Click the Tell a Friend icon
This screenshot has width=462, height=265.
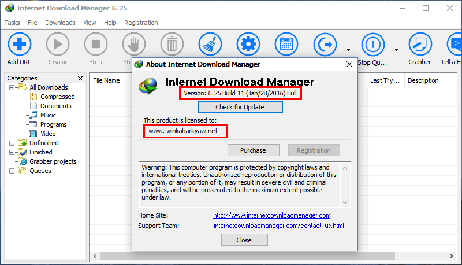click(454, 45)
